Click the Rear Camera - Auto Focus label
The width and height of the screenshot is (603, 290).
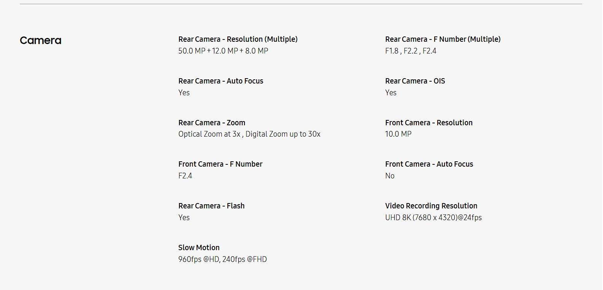coord(221,81)
